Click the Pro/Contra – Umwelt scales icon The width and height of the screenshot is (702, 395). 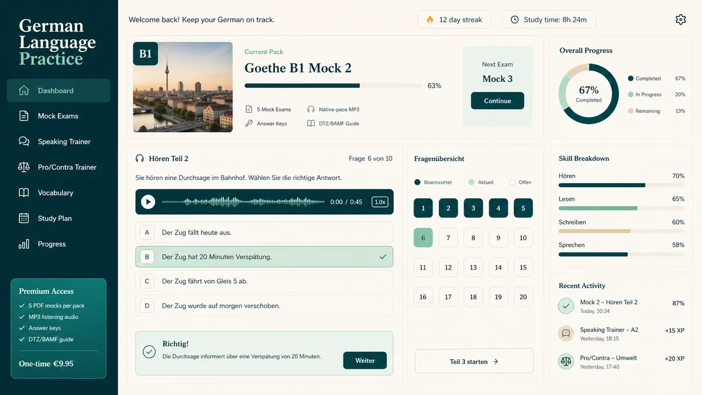point(566,361)
